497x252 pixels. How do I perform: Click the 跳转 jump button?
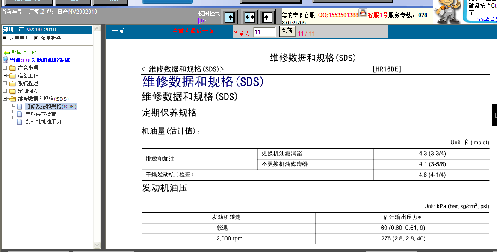pos(287,31)
